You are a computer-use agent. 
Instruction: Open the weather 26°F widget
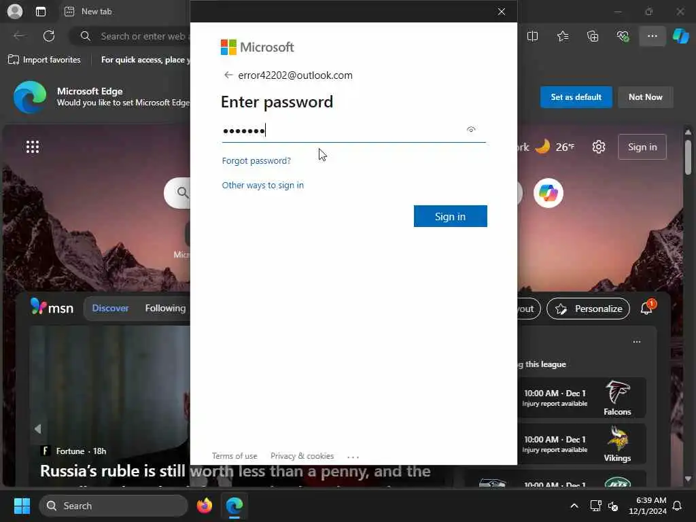point(555,147)
